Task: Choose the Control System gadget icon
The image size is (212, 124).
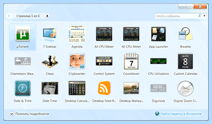Action: tap(104, 61)
